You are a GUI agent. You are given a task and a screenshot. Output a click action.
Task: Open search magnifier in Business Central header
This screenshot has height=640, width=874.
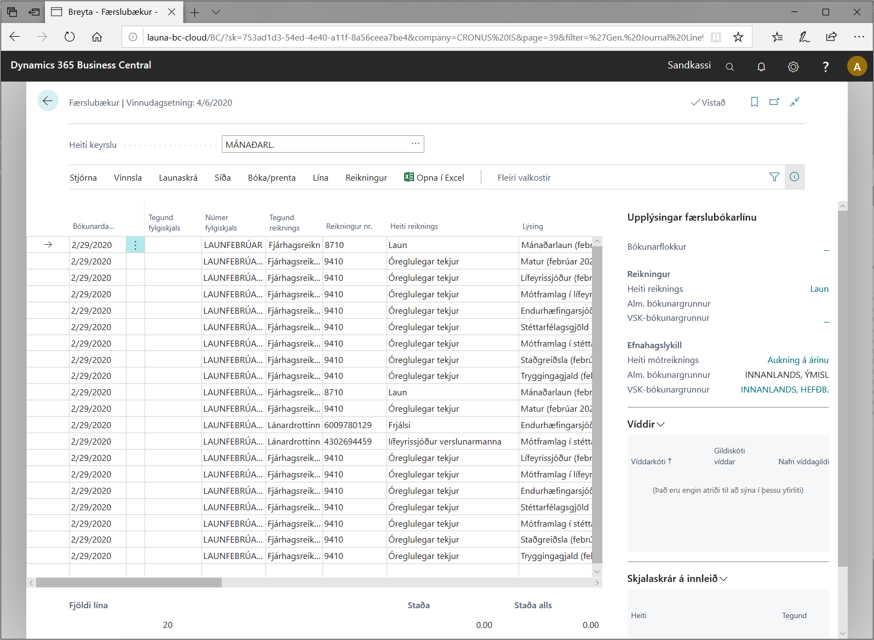click(x=729, y=67)
